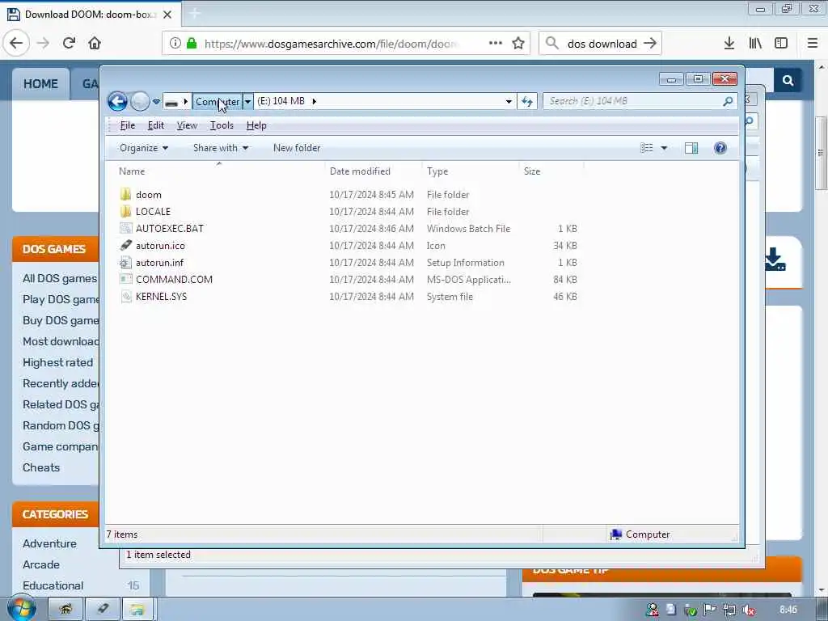This screenshot has height=621, width=828.
Task: Open the Share with dropdown
Action: click(221, 149)
